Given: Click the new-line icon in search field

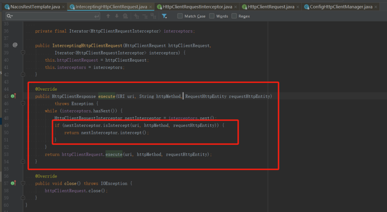Looking at the screenshot, I should [97, 16].
